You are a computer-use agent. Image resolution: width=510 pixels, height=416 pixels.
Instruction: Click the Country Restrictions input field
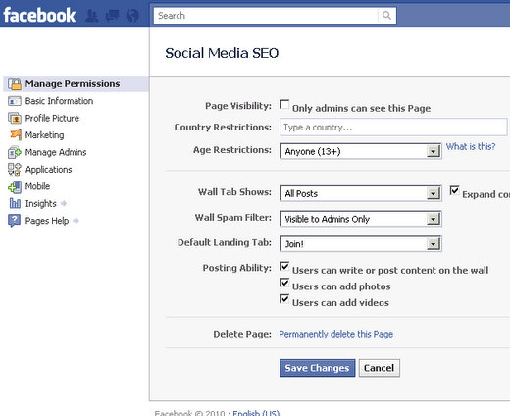[x=393, y=128]
